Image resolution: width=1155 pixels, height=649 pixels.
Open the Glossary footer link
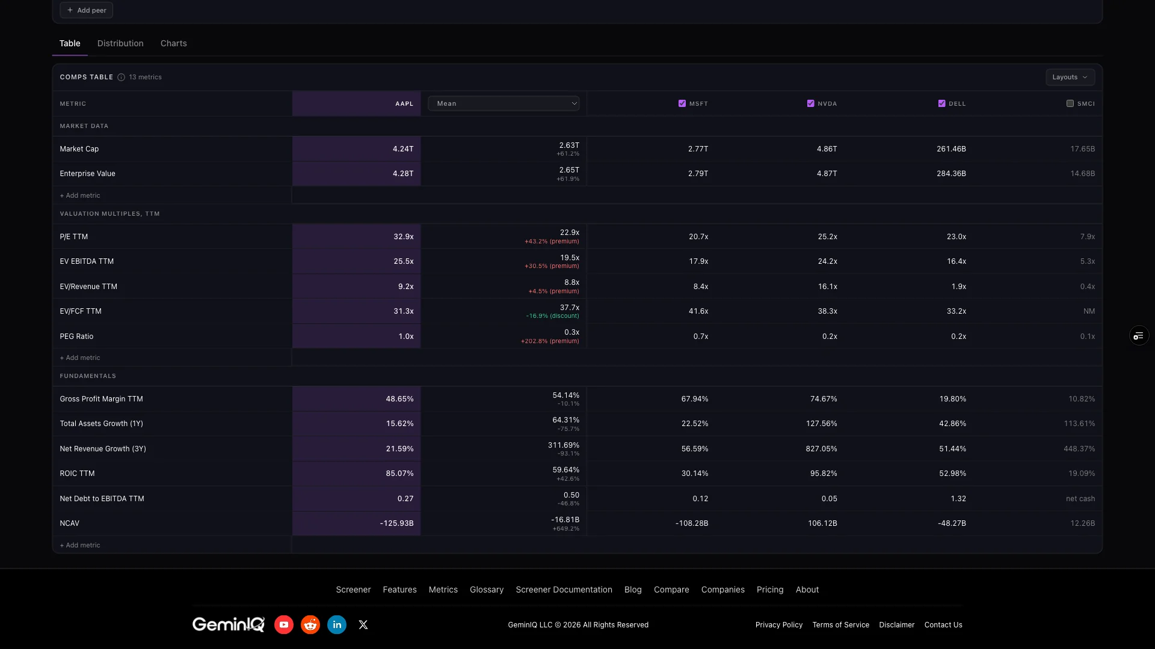click(x=487, y=590)
